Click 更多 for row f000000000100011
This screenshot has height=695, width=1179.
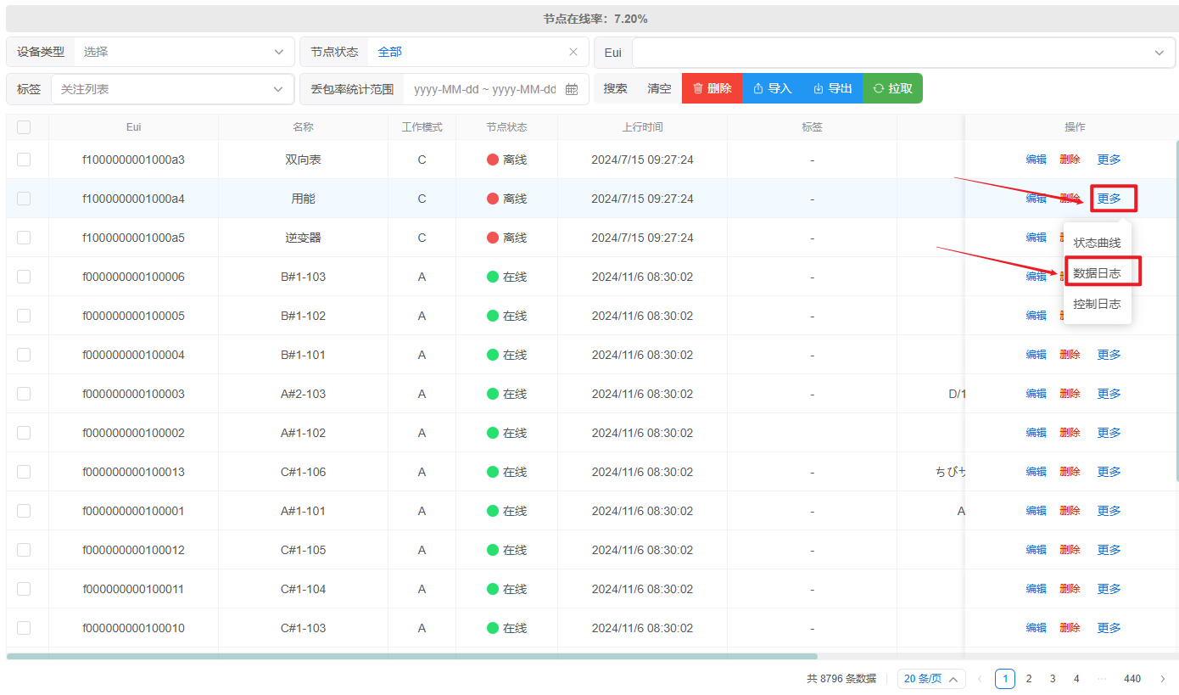[x=1109, y=589]
